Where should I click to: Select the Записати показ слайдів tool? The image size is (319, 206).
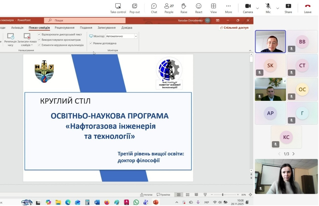(x=27, y=40)
